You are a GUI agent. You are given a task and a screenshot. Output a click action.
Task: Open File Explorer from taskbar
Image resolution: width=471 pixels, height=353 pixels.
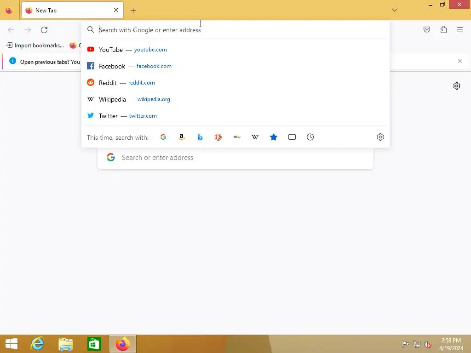66,344
